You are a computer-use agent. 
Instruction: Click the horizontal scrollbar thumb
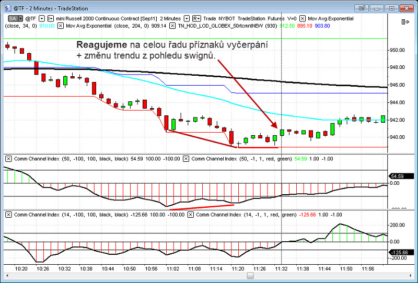250,275
